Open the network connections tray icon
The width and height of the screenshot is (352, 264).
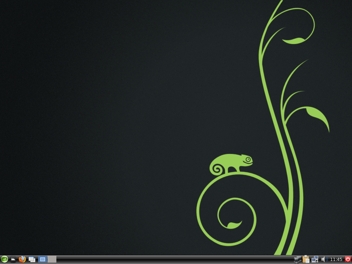coord(315,259)
